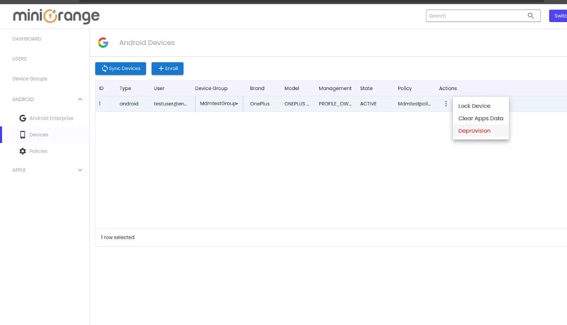Click the Android Devices page title

pos(147,43)
